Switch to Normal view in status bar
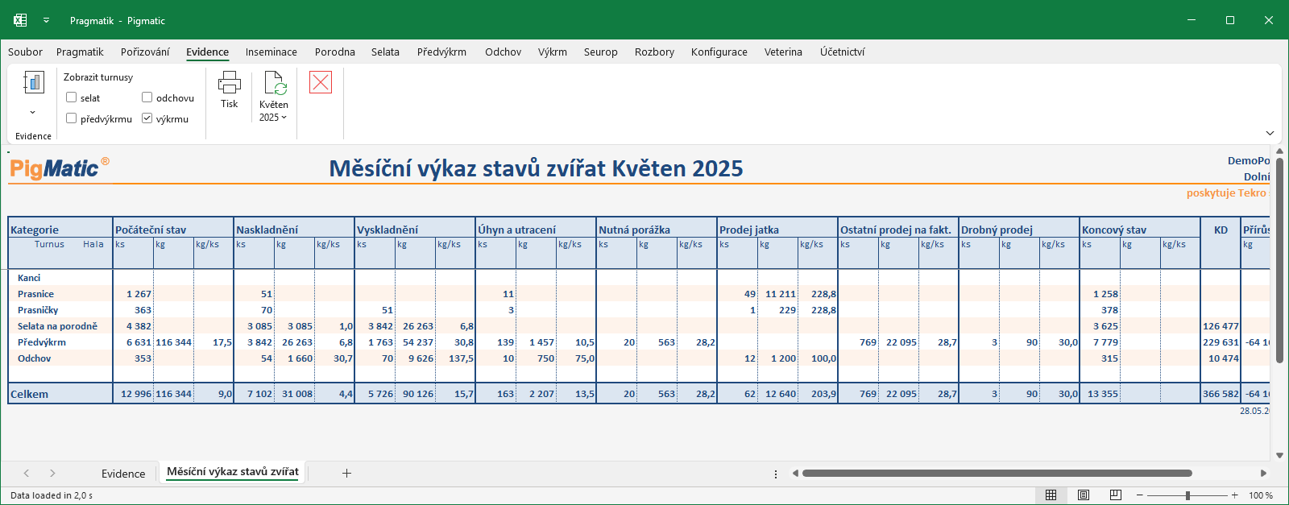1289x505 pixels. pyautogui.click(x=1051, y=495)
